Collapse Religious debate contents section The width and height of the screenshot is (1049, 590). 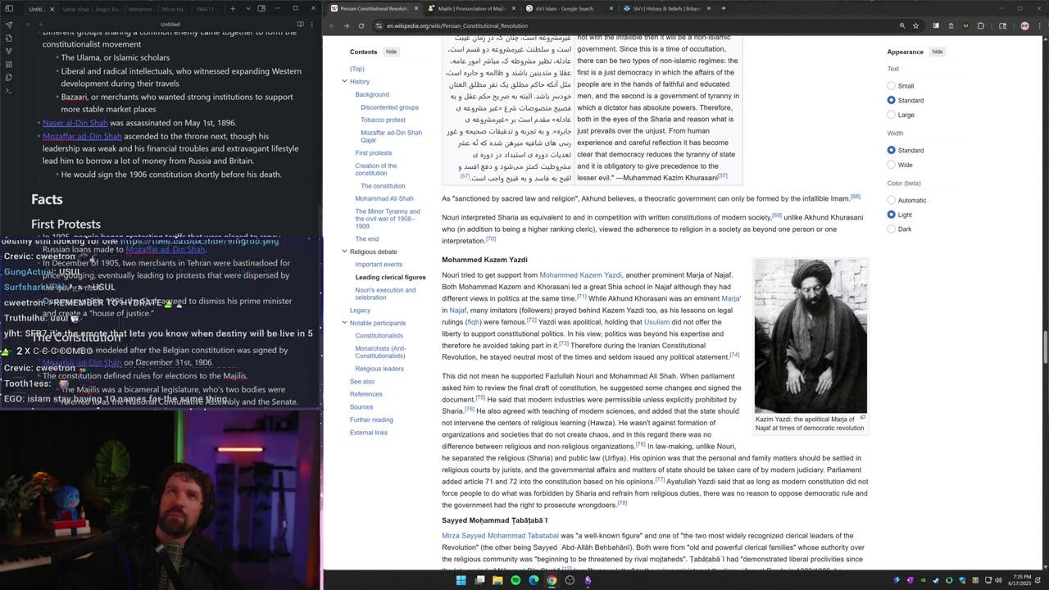(x=344, y=252)
